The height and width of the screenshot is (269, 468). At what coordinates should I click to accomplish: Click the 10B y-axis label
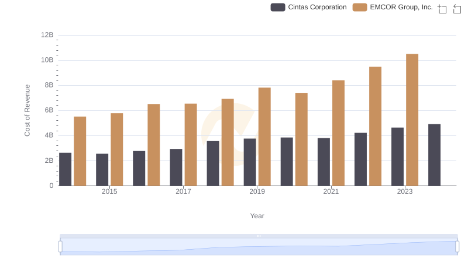(47, 60)
